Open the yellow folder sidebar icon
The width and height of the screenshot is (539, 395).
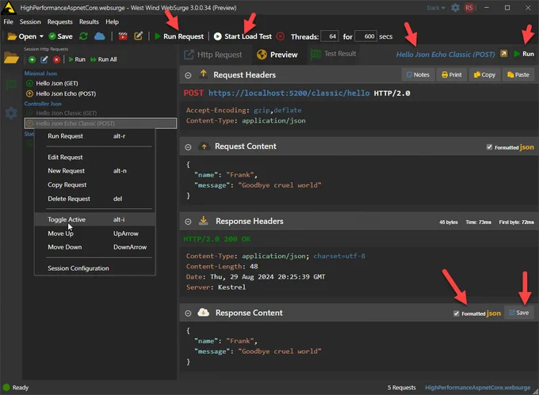(x=11, y=58)
